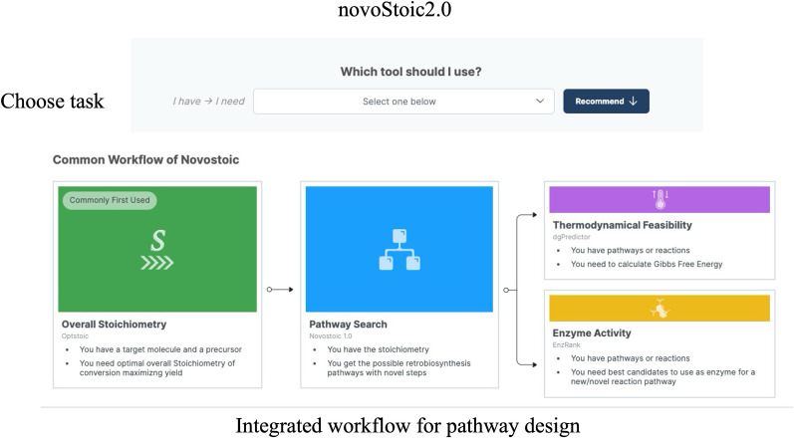Click the arrowhead pointing to Enzyme Activity
Viewport: 794px width, 438px height.
tap(534, 364)
